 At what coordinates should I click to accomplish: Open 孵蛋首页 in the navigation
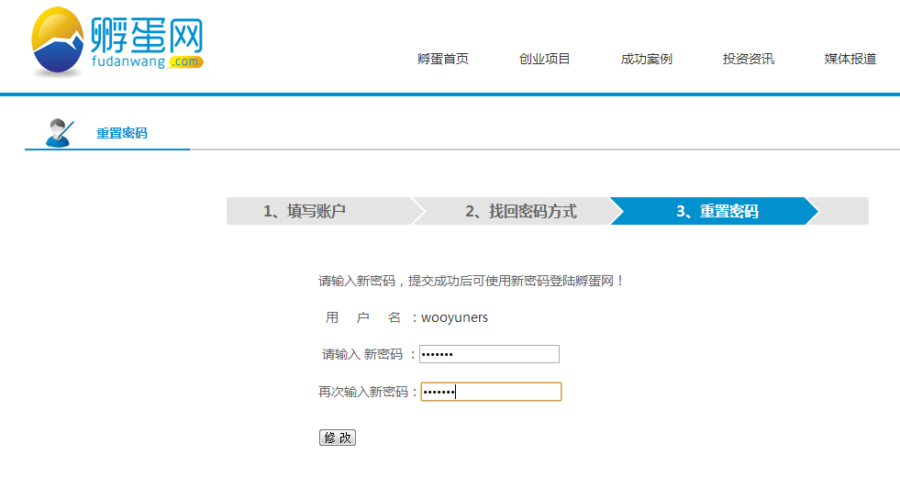(442, 59)
